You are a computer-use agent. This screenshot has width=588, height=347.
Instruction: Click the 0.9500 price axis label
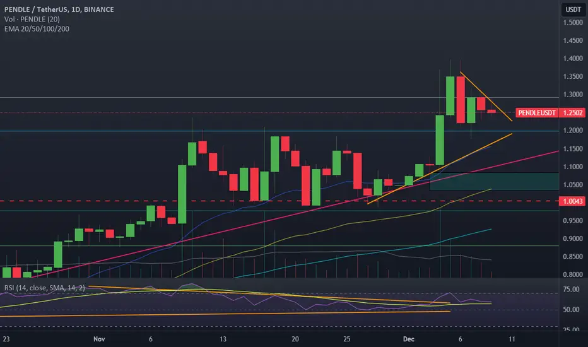pos(573,221)
